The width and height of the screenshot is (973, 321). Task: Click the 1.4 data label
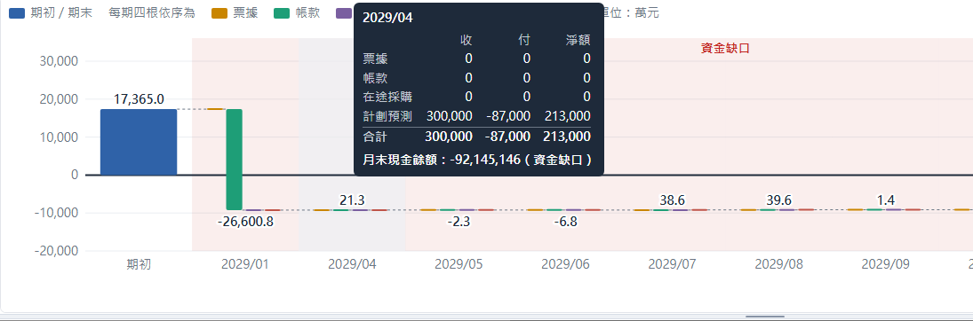(x=886, y=200)
